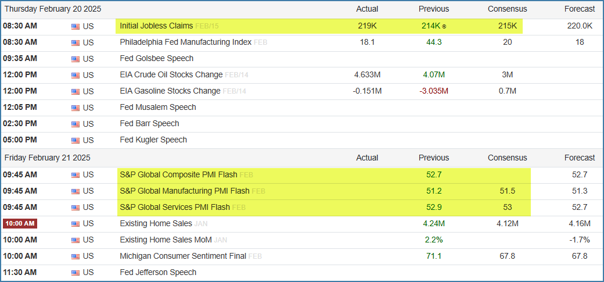Click the US flag in the Michigan Consumer Sentiment row
Image resolution: width=604 pixels, height=282 pixels.
click(75, 256)
